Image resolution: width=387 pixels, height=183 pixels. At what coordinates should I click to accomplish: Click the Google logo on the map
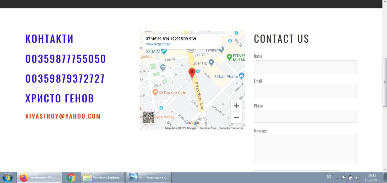point(192,122)
